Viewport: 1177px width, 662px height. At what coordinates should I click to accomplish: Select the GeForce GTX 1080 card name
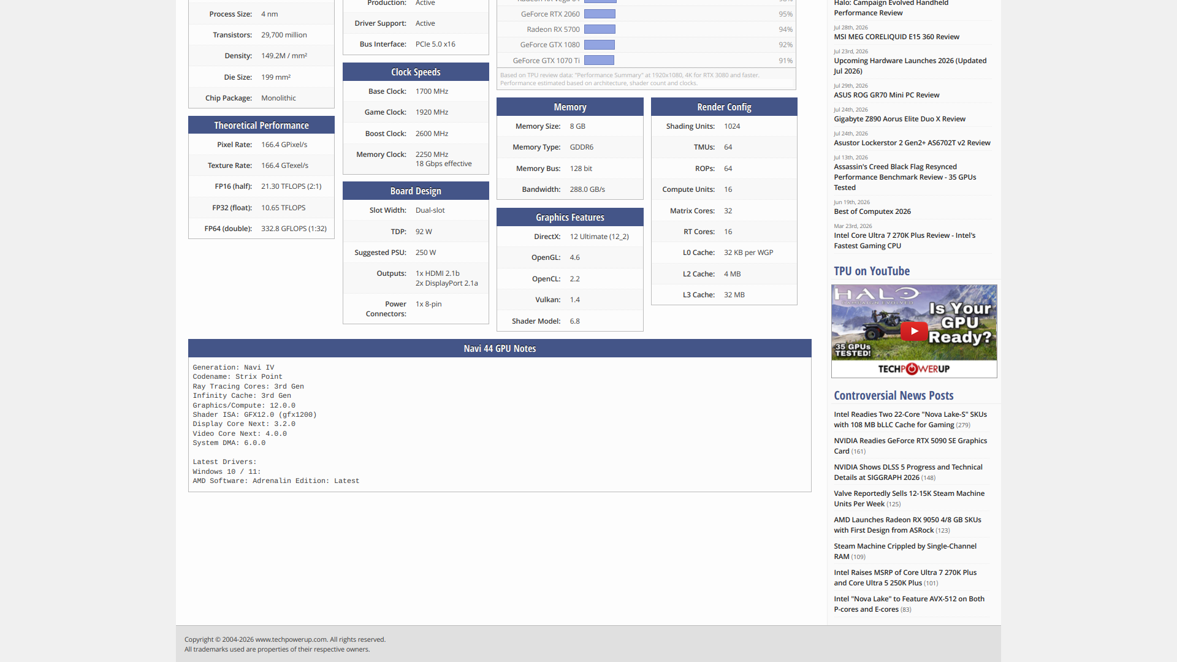pos(550,45)
